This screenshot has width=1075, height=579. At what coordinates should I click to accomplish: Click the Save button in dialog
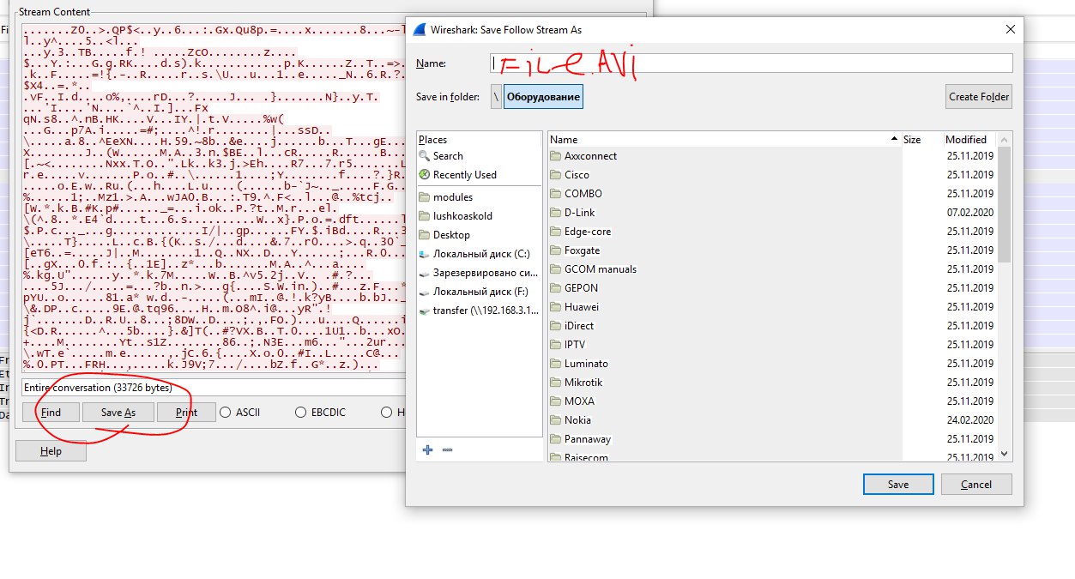point(898,485)
